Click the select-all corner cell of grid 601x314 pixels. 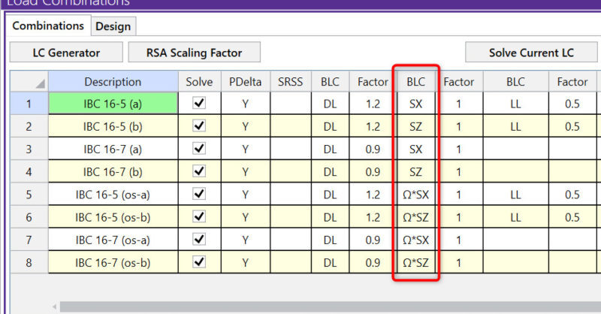tap(29, 82)
